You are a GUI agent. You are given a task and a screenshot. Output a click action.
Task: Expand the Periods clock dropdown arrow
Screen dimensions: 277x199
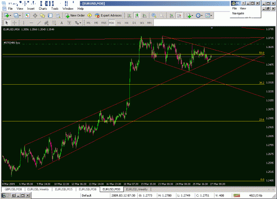[202, 16]
